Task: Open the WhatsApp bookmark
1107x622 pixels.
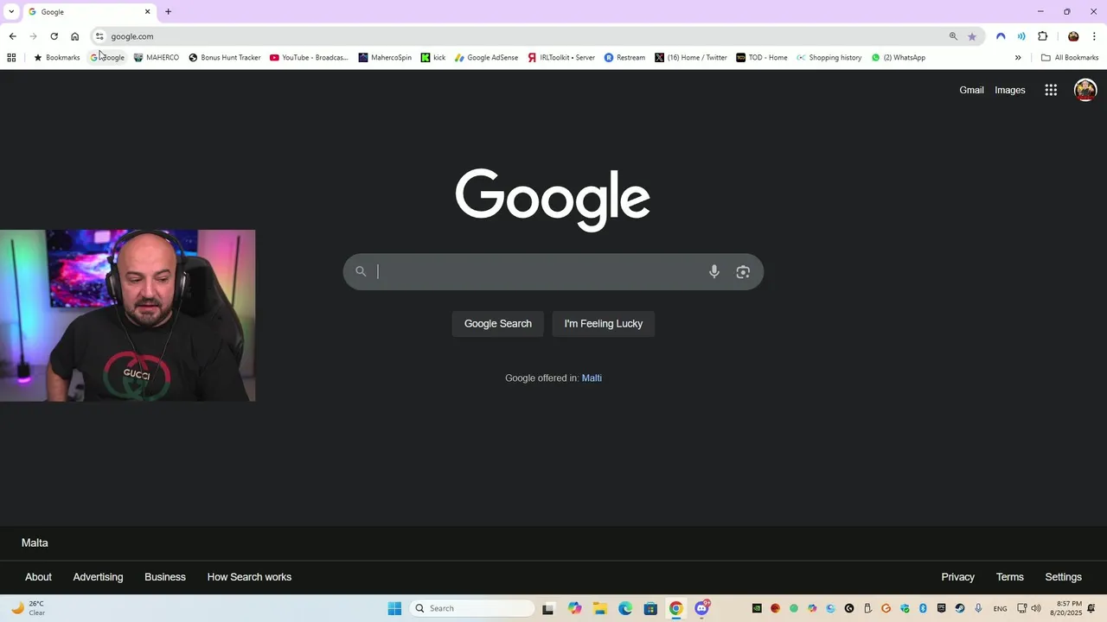Action: 899,58
